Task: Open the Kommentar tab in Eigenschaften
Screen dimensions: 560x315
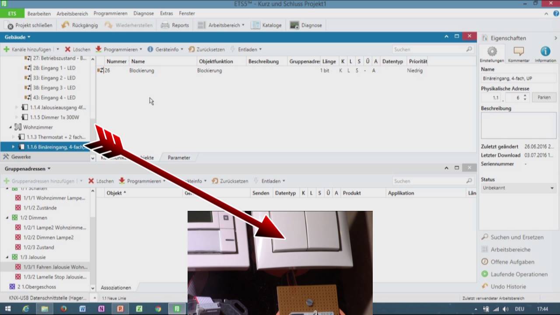Action: [x=519, y=55]
